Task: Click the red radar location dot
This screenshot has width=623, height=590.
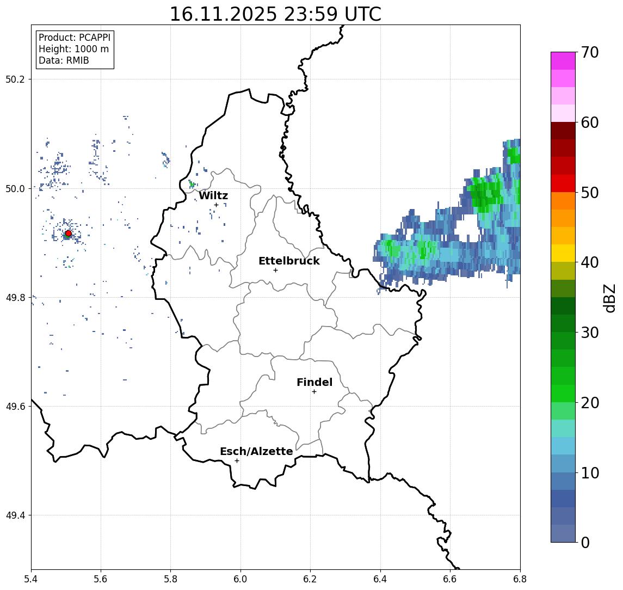Action: (69, 233)
